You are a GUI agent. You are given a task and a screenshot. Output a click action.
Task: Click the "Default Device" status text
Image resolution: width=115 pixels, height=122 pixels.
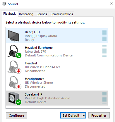(36, 102)
